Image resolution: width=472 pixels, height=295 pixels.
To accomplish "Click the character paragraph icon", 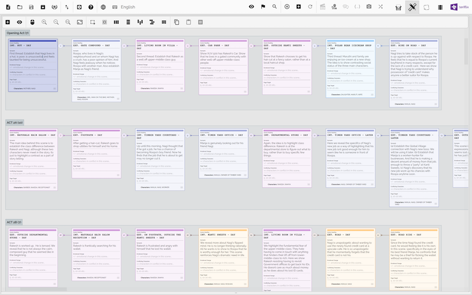I will (334, 6).
